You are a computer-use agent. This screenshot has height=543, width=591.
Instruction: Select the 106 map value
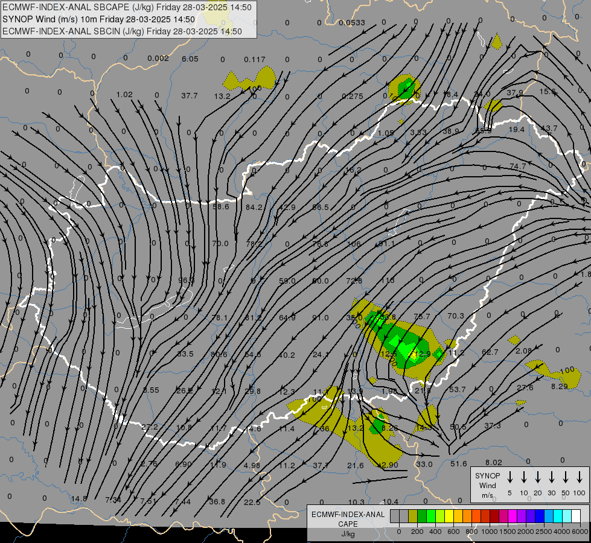(354, 244)
